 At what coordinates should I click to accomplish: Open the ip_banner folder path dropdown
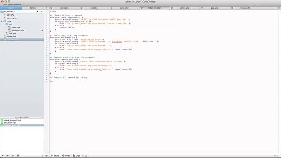(8, 11)
